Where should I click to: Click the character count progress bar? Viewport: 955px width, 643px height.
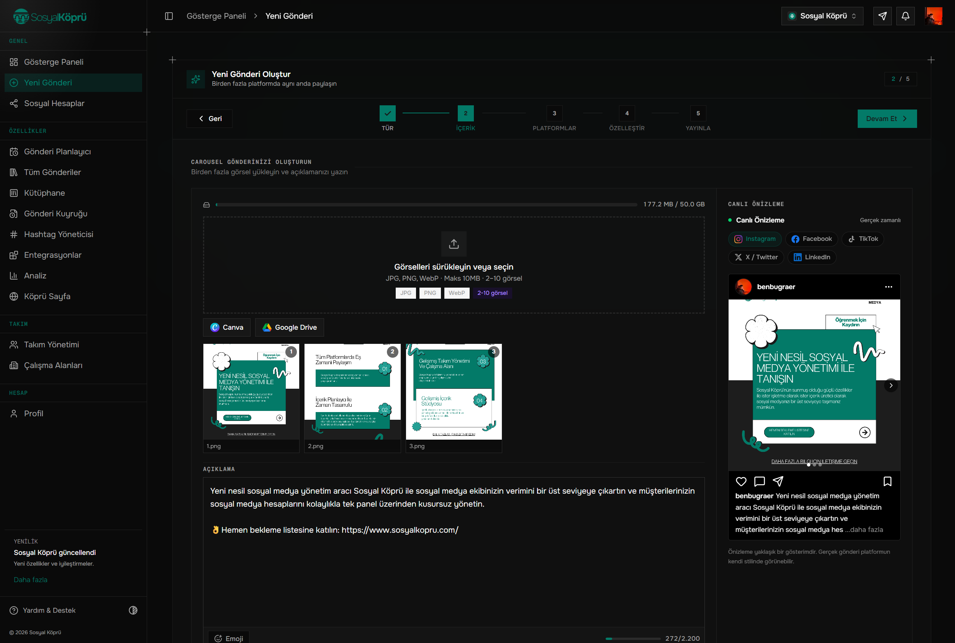pyautogui.click(x=633, y=638)
